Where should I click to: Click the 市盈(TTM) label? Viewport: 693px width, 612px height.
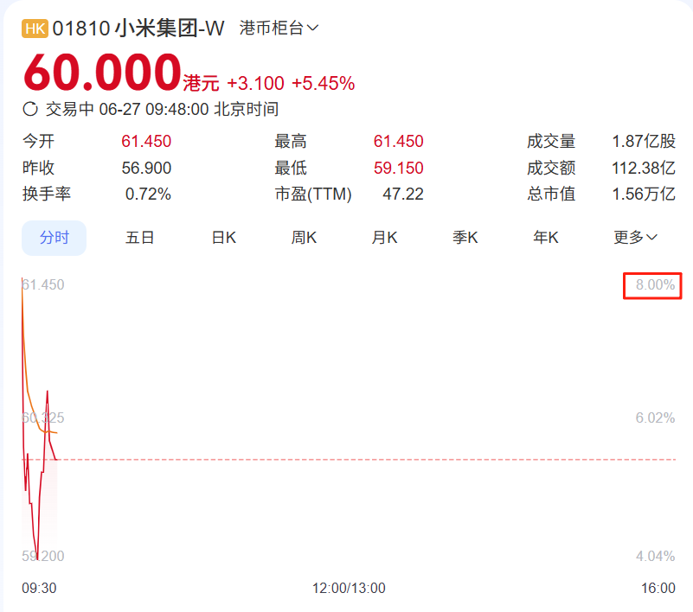pos(313,194)
